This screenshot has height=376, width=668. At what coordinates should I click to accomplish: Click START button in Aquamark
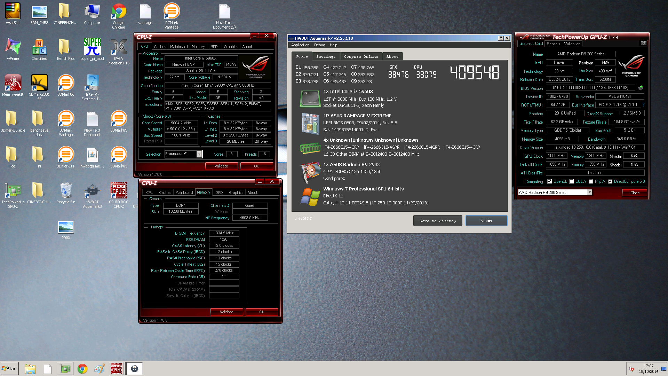click(486, 221)
